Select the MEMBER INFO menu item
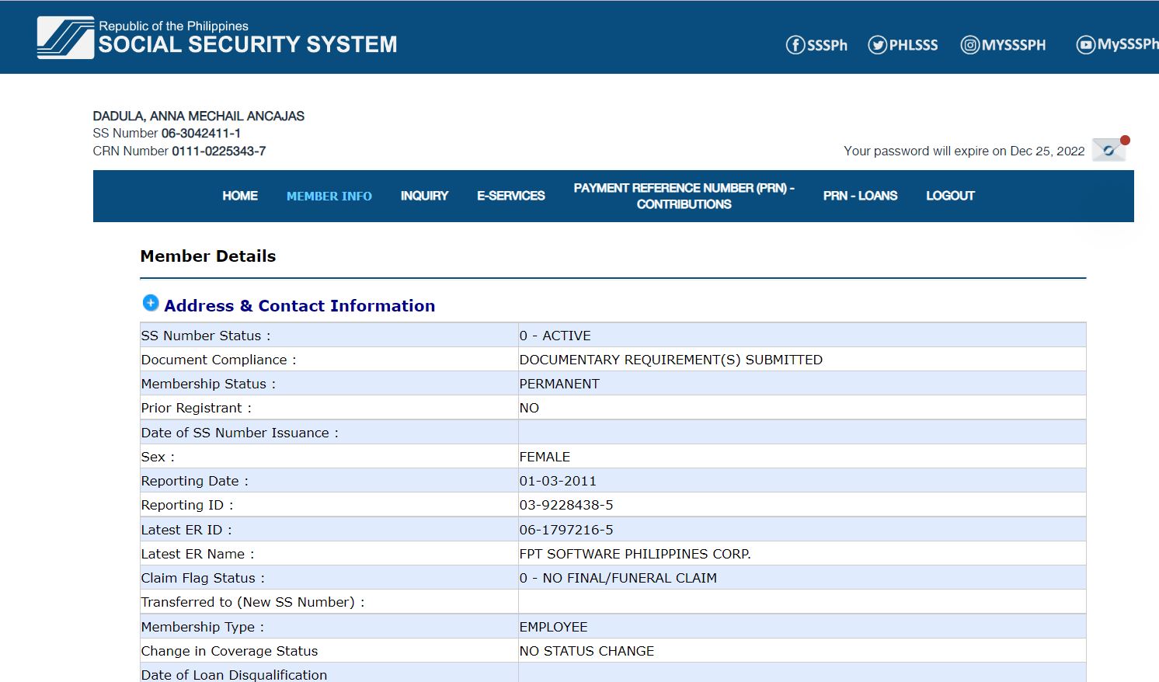This screenshot has width=1159, height=682. pos(329,197)
